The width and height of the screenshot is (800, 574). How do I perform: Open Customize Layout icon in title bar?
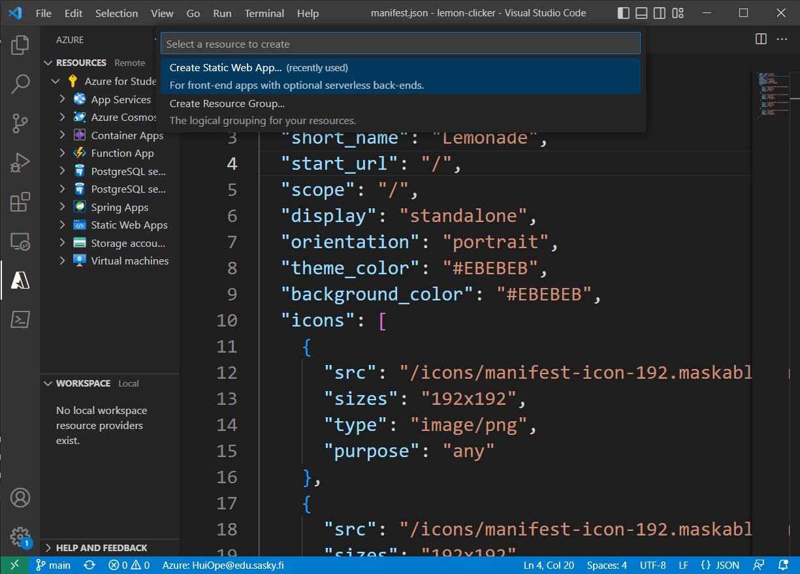678,13
